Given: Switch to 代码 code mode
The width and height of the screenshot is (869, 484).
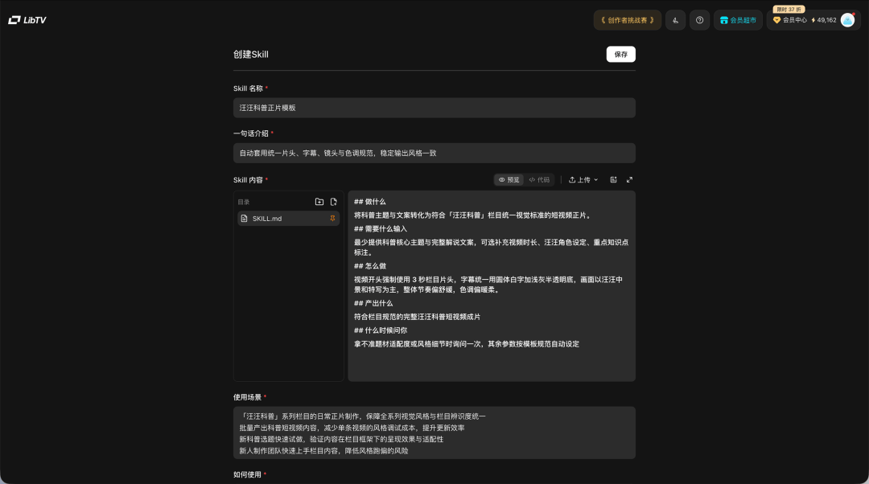Looking at the screenshot, I should [539, 180].
